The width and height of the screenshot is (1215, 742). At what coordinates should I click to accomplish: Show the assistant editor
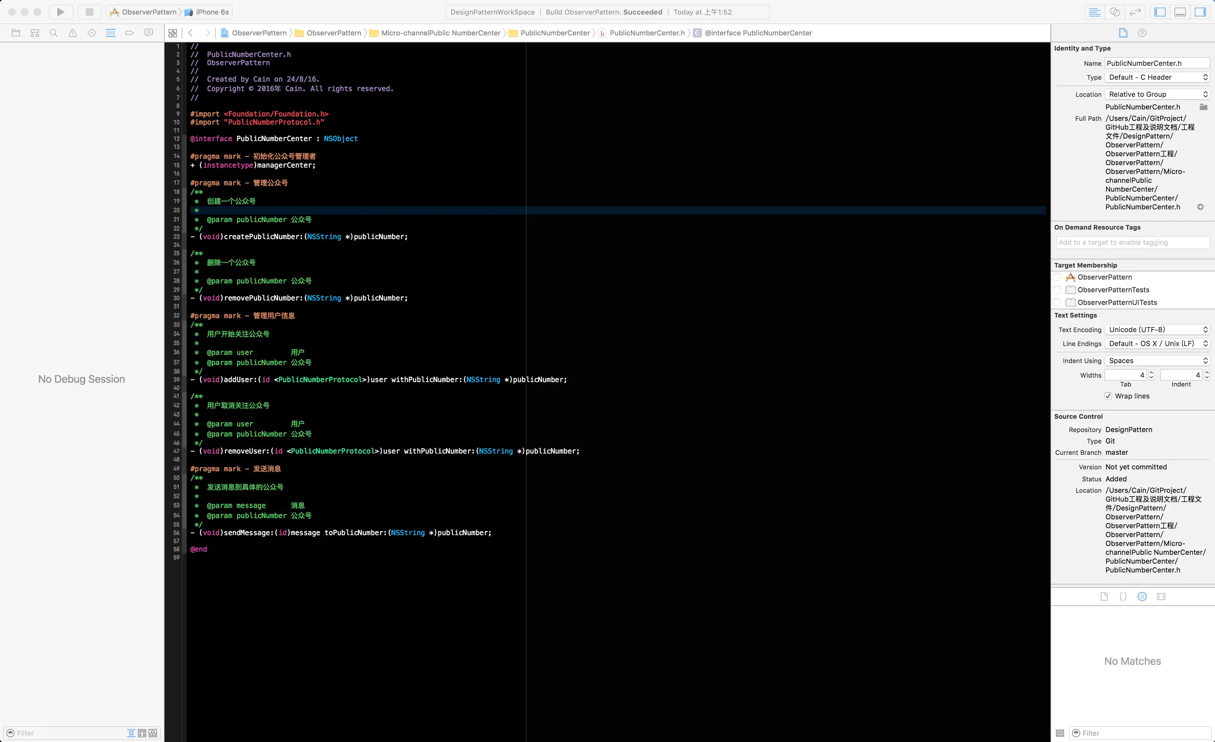(x=1115, y=12)
